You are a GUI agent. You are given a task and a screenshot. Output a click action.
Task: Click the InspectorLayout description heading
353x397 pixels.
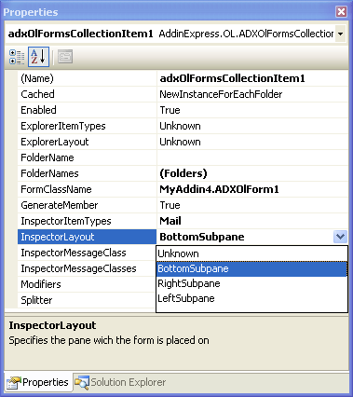click(52, 325)
